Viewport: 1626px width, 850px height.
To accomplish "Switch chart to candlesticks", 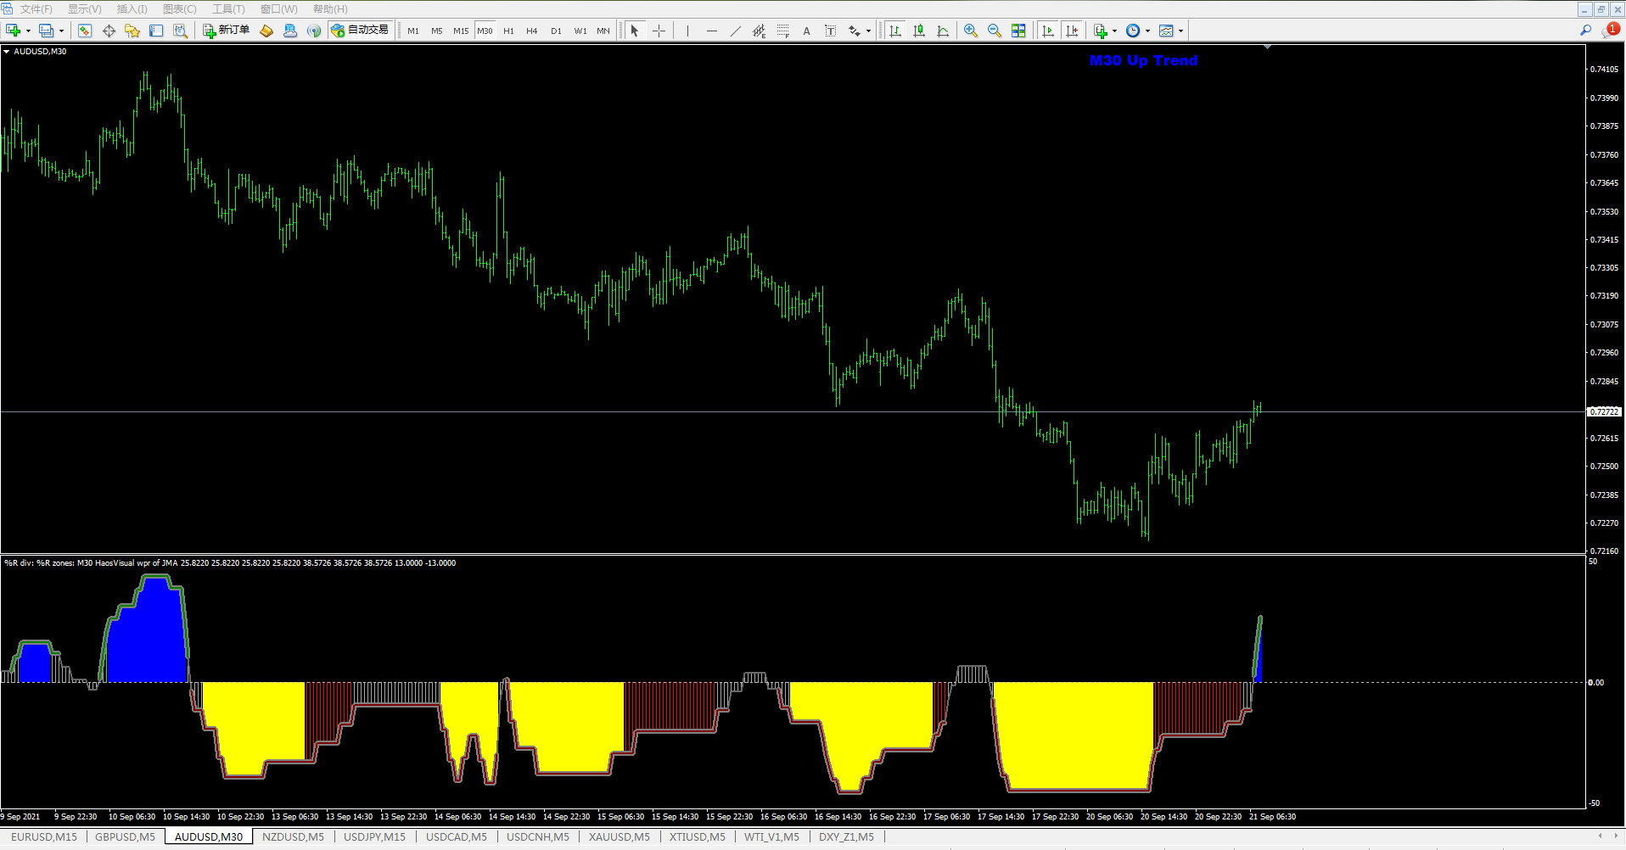I will [x=919, y=31].
